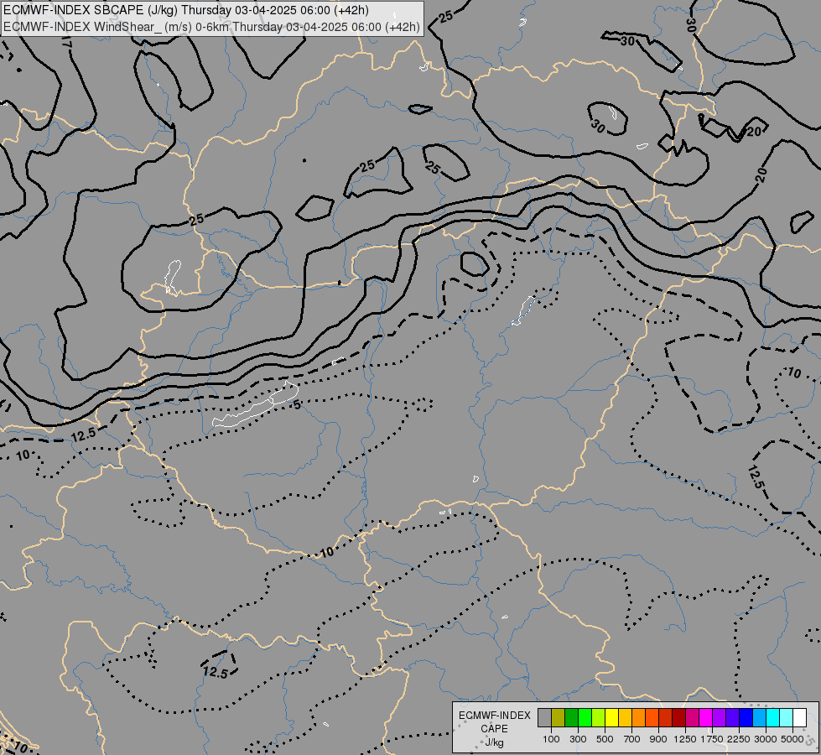Select the pure blue legend swatch
The width and height of the screenshot is (821, 755).
tap(746, 718)
